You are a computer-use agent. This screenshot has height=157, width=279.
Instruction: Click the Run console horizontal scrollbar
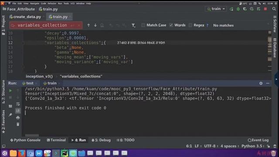click(32, 136)
